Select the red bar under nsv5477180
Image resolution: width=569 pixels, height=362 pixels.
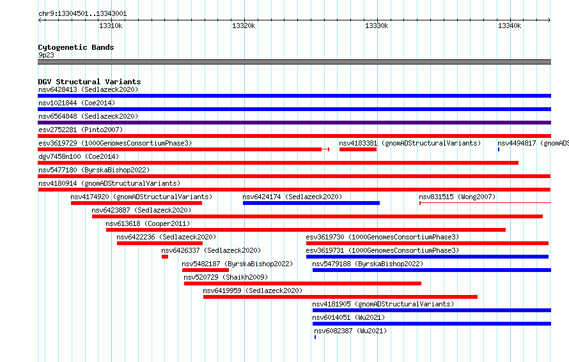294,176
